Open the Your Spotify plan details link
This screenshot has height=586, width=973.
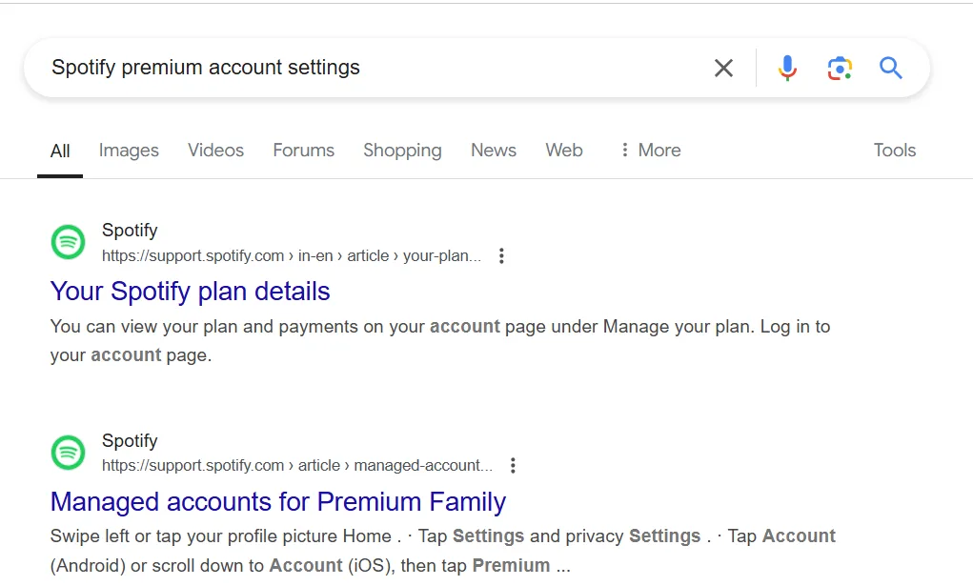[190, 292]
